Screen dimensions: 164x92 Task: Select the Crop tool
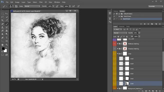pyautogui.click(x=3, y=20)
